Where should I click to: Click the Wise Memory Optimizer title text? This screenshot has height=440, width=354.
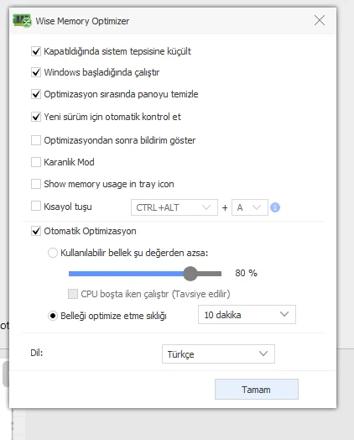point(82,21)
